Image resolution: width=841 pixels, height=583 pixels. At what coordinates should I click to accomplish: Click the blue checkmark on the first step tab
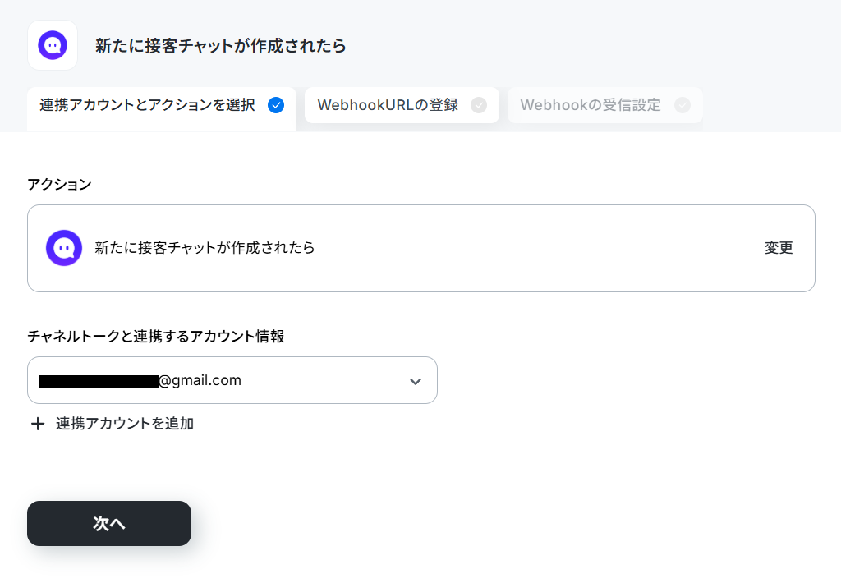click(276, 105)
